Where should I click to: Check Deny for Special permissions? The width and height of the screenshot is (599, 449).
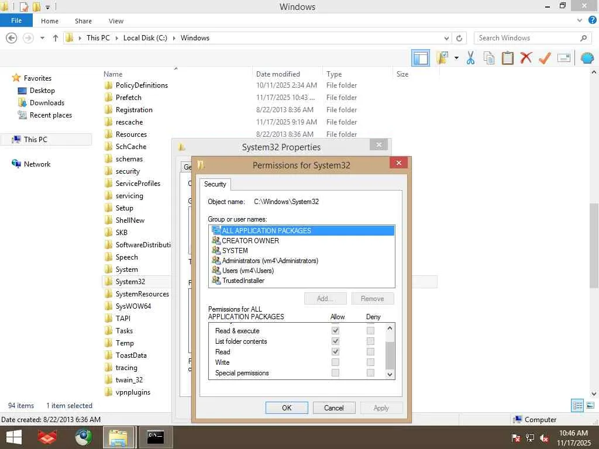click(x=370, y=372)
